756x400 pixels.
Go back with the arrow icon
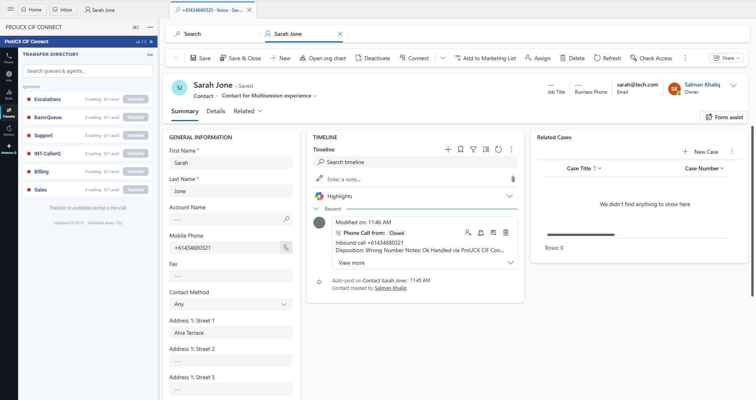pos(177,58)
